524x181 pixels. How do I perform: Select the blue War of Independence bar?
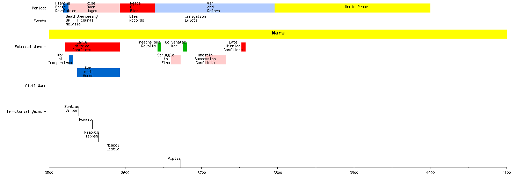71,60
